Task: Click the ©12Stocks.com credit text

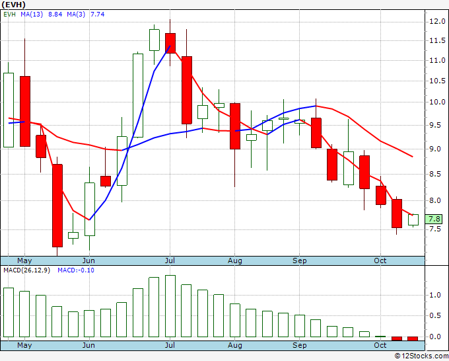Action: click(421, 356)
